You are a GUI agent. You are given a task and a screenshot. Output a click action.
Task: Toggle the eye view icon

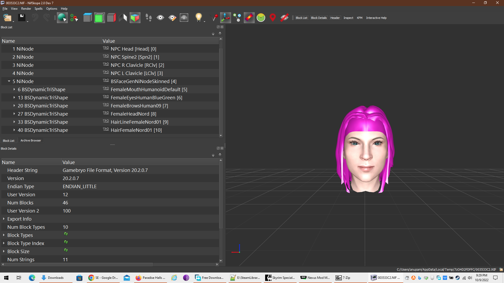click(160, 18)
